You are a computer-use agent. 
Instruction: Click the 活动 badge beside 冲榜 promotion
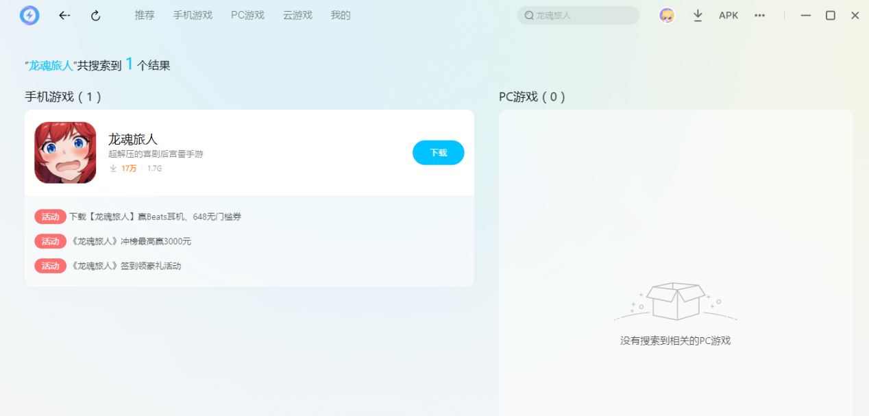click(50, 241)
